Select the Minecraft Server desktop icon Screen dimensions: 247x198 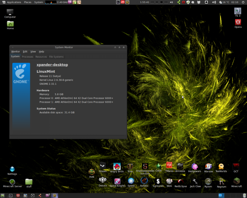[12, 183]
